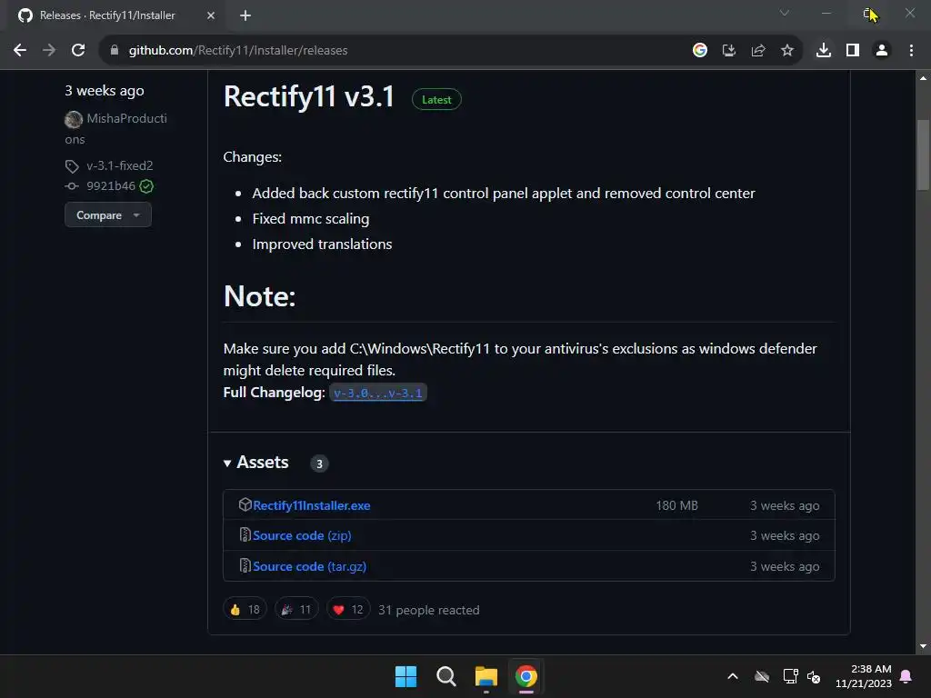Open File Explorer from taskbar
Image resolution: width=931 pixels, height=698 pixels.
tap(486, 676)
